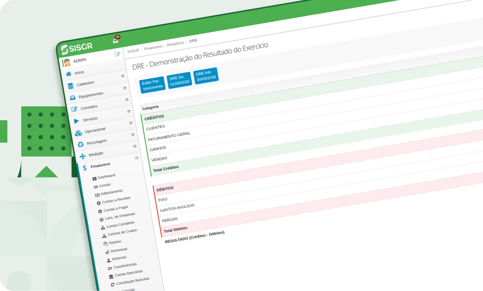Click the Medição arrows icon
This screenshot has height=291, width=483.
(x=82, y=156)
